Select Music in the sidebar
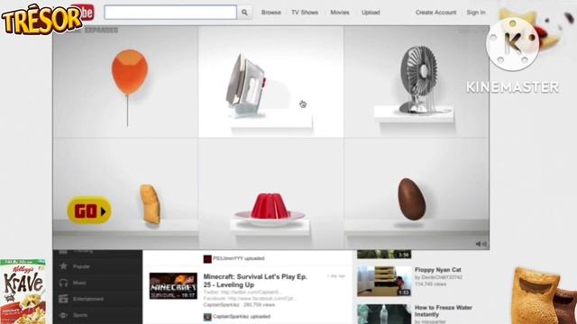577x324 pixels. (x=79, y=283)
